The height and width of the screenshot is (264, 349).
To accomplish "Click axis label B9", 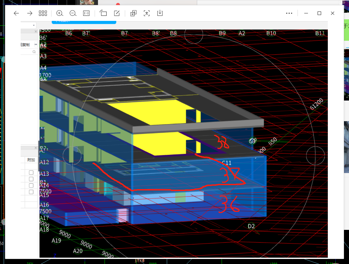I will pos(222,33).
